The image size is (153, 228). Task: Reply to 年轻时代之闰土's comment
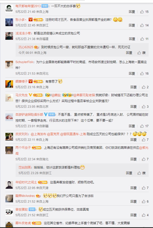(x=133, y=188)
